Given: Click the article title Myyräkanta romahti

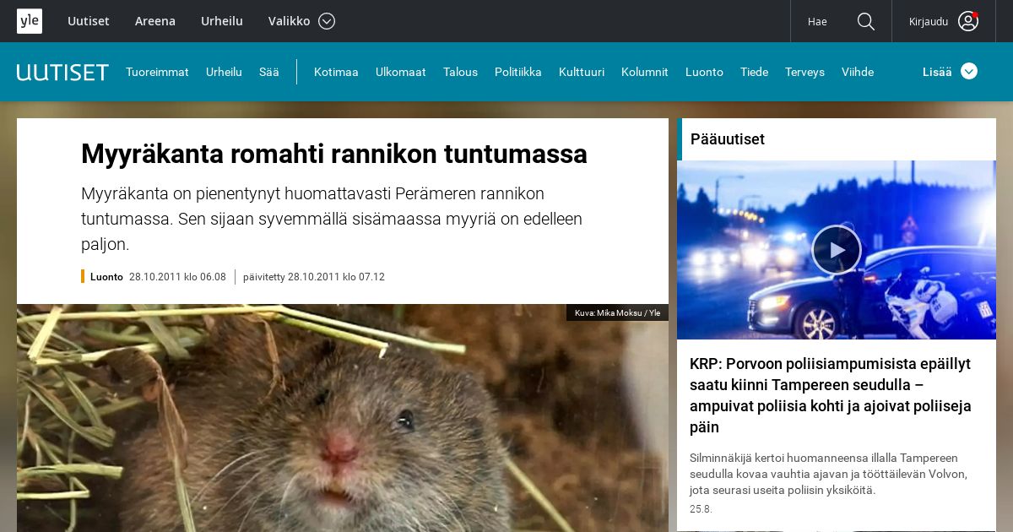Looking at the screenshot, I should [x=334, y=154].
